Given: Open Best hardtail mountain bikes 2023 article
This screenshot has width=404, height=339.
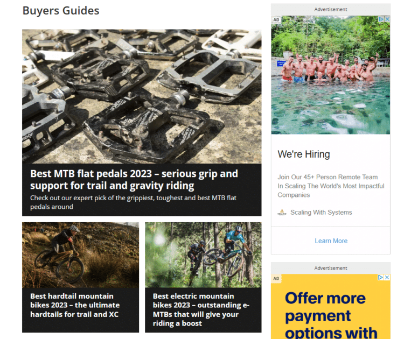Looking at the screenshot, I should coord(75,305).
